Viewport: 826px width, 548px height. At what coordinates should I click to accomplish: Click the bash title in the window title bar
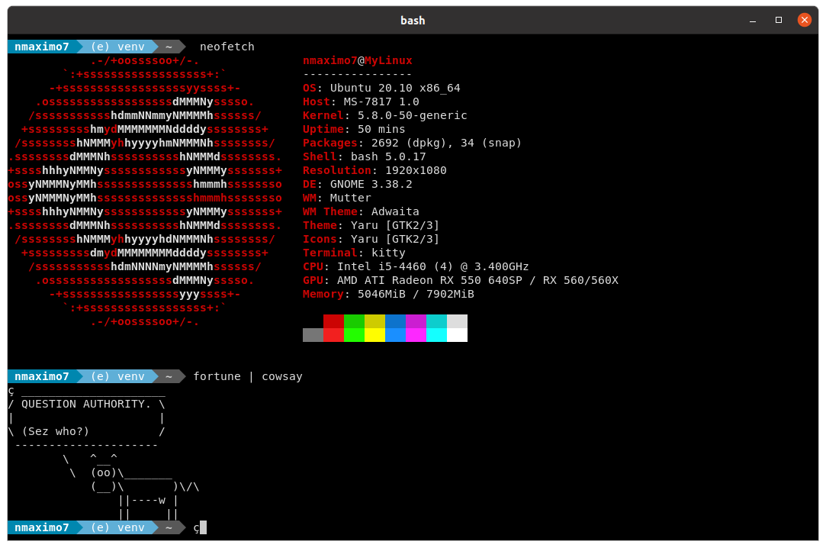pos(413,20)
